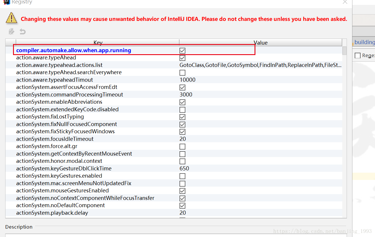Image resolution: width=375 pixels, height=237 pixels.
Task: Toggle actionSystem.noContextComponentWhileFocusTransfer checkbox
Action: coord(182,198)
